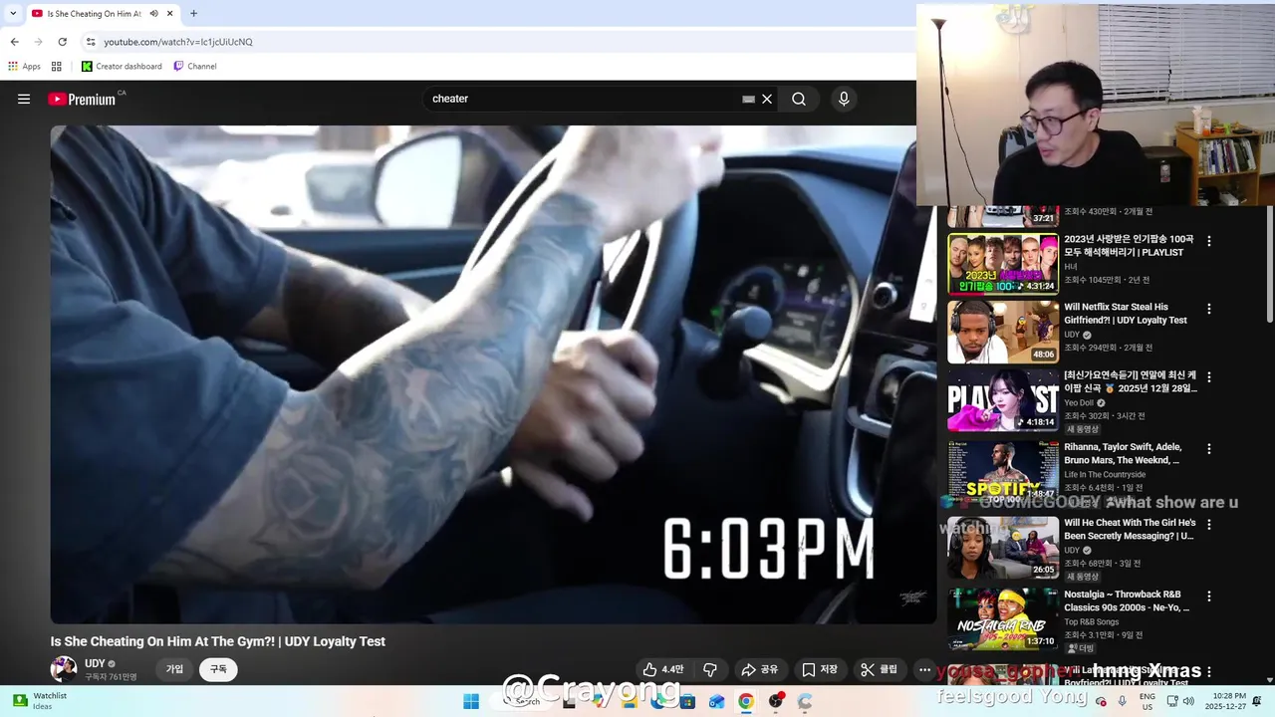Click the video player to pause
Image resolution: width=1275 pixels, height=717 pixels.
493,373
